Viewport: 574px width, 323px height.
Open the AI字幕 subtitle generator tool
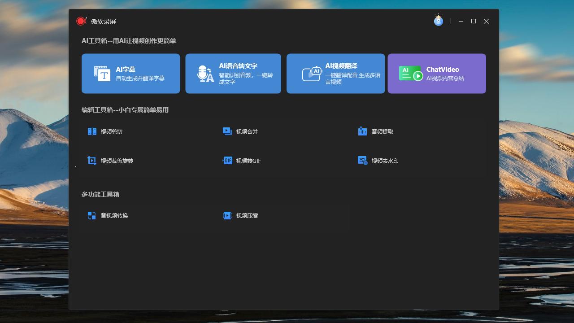(x=130, y=73)
